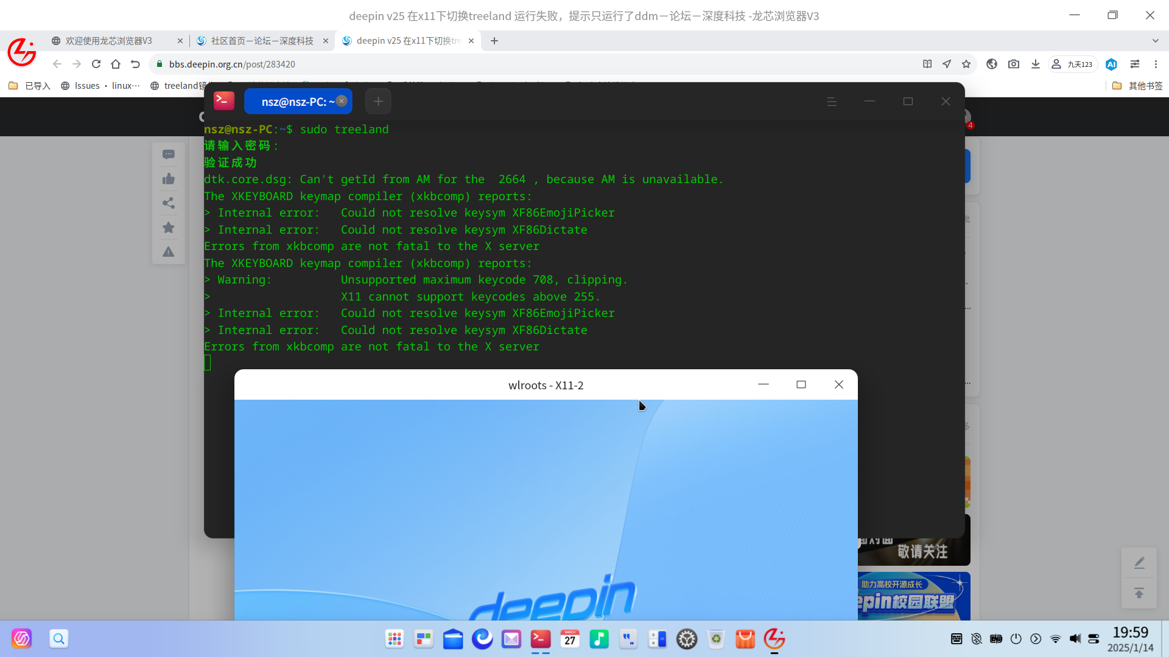
Task: Open the trash in dock
Action: click(716, 639)
